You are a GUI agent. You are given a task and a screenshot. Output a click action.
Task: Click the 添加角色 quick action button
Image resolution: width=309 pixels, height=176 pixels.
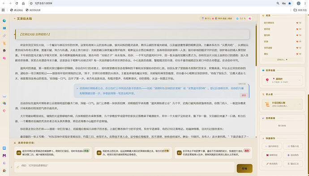click(292, 155)
